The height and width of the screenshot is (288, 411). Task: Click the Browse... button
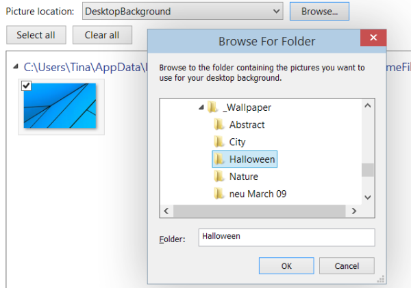click(x=319, y=11)
